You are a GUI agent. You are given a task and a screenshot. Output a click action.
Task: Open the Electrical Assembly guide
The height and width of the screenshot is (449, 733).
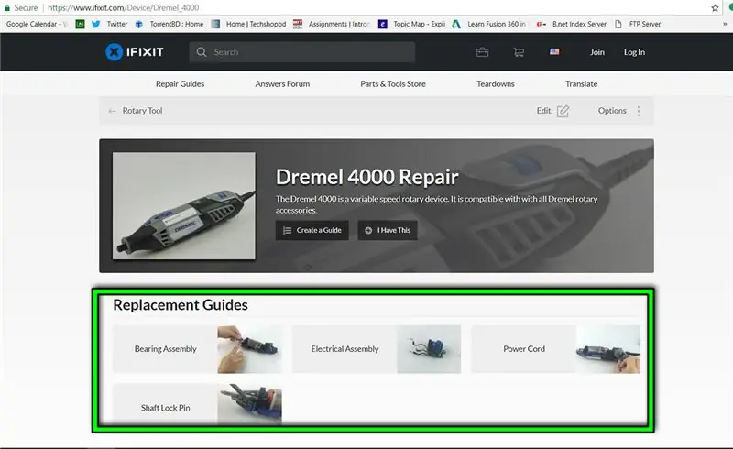click(345, 349)
